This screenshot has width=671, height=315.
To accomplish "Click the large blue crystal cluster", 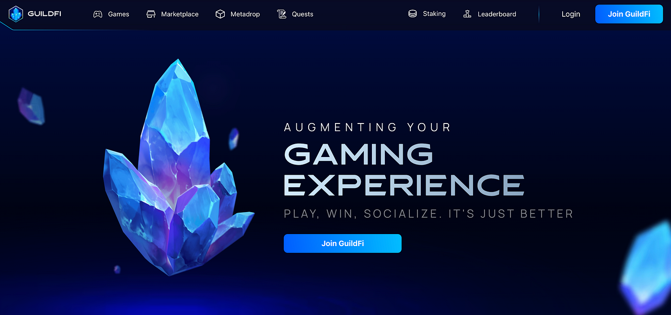I will pos(178,168).
